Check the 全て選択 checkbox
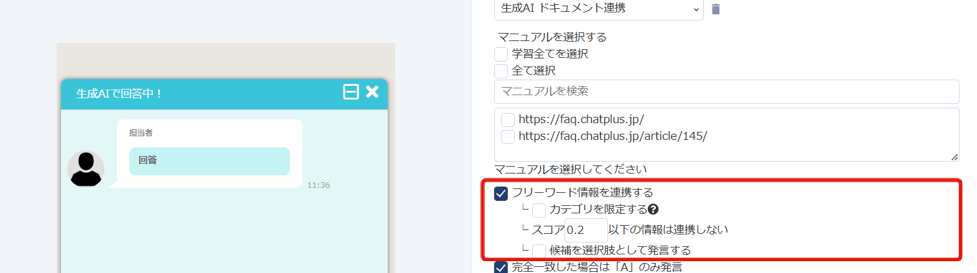This screenshot has width=977, height=273. [501, 71]
